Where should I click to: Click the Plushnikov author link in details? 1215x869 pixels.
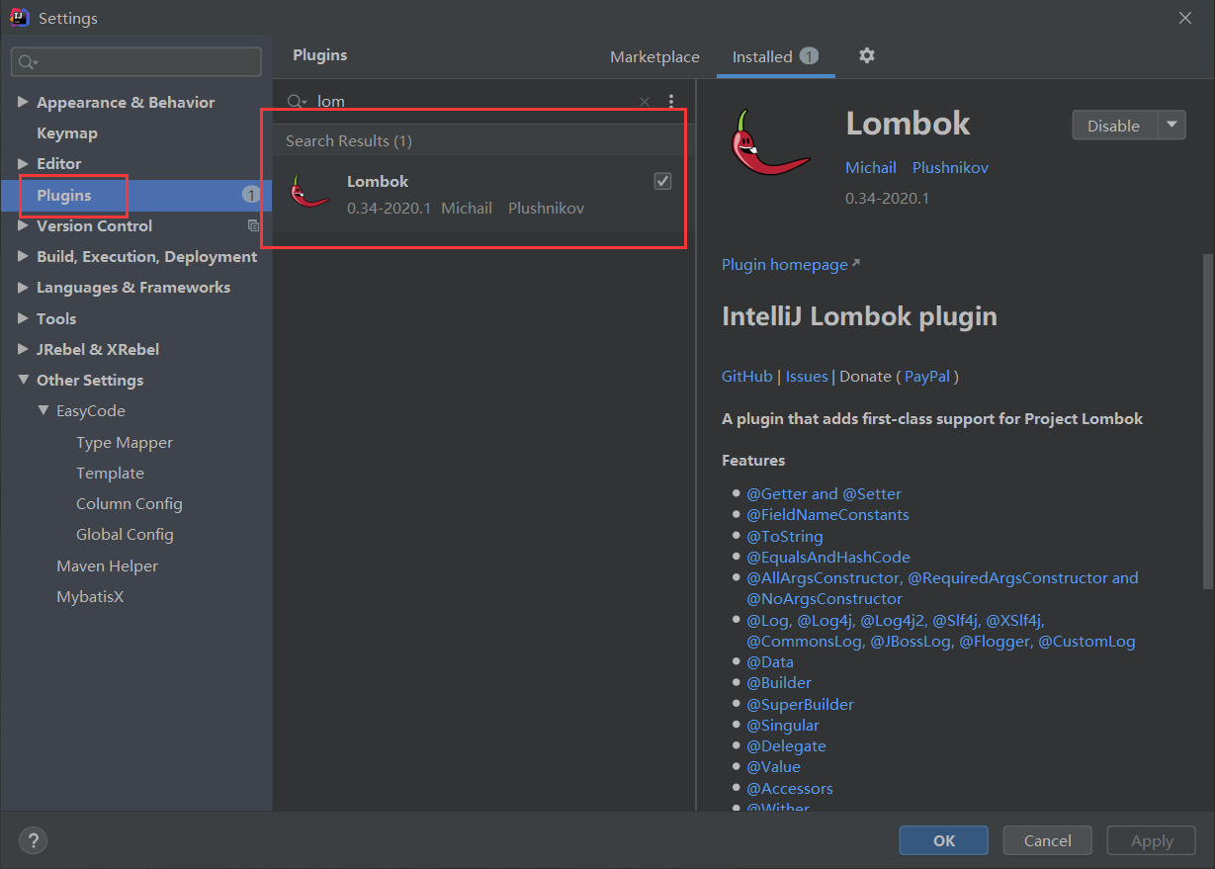pyautogui.click(x=950, y=167)
